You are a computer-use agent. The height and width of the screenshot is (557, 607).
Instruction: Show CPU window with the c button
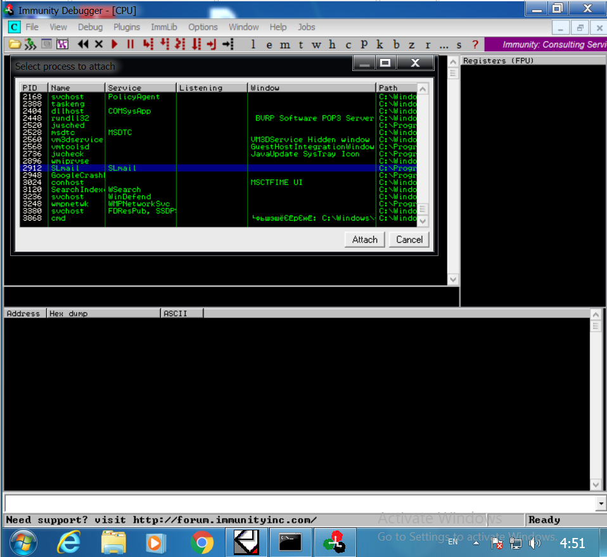(x=348, y=45)
